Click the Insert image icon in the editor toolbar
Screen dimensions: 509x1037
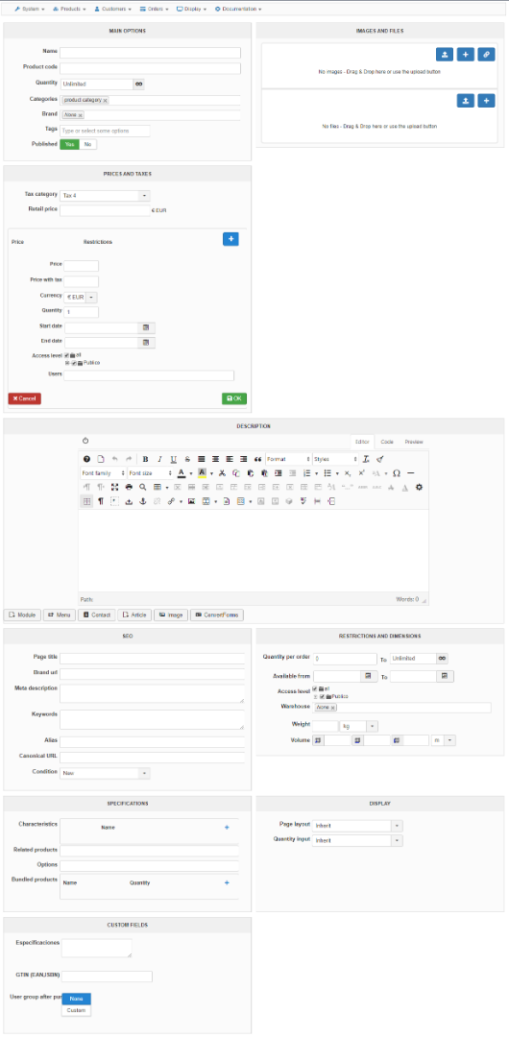pos(190,502)
